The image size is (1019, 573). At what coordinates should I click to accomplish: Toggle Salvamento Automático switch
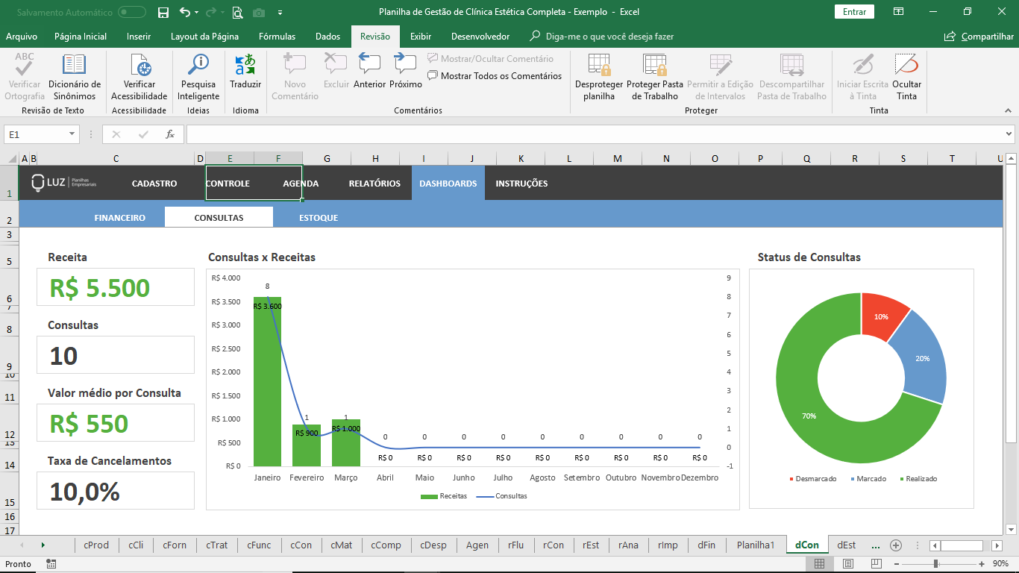click(132, 12)
